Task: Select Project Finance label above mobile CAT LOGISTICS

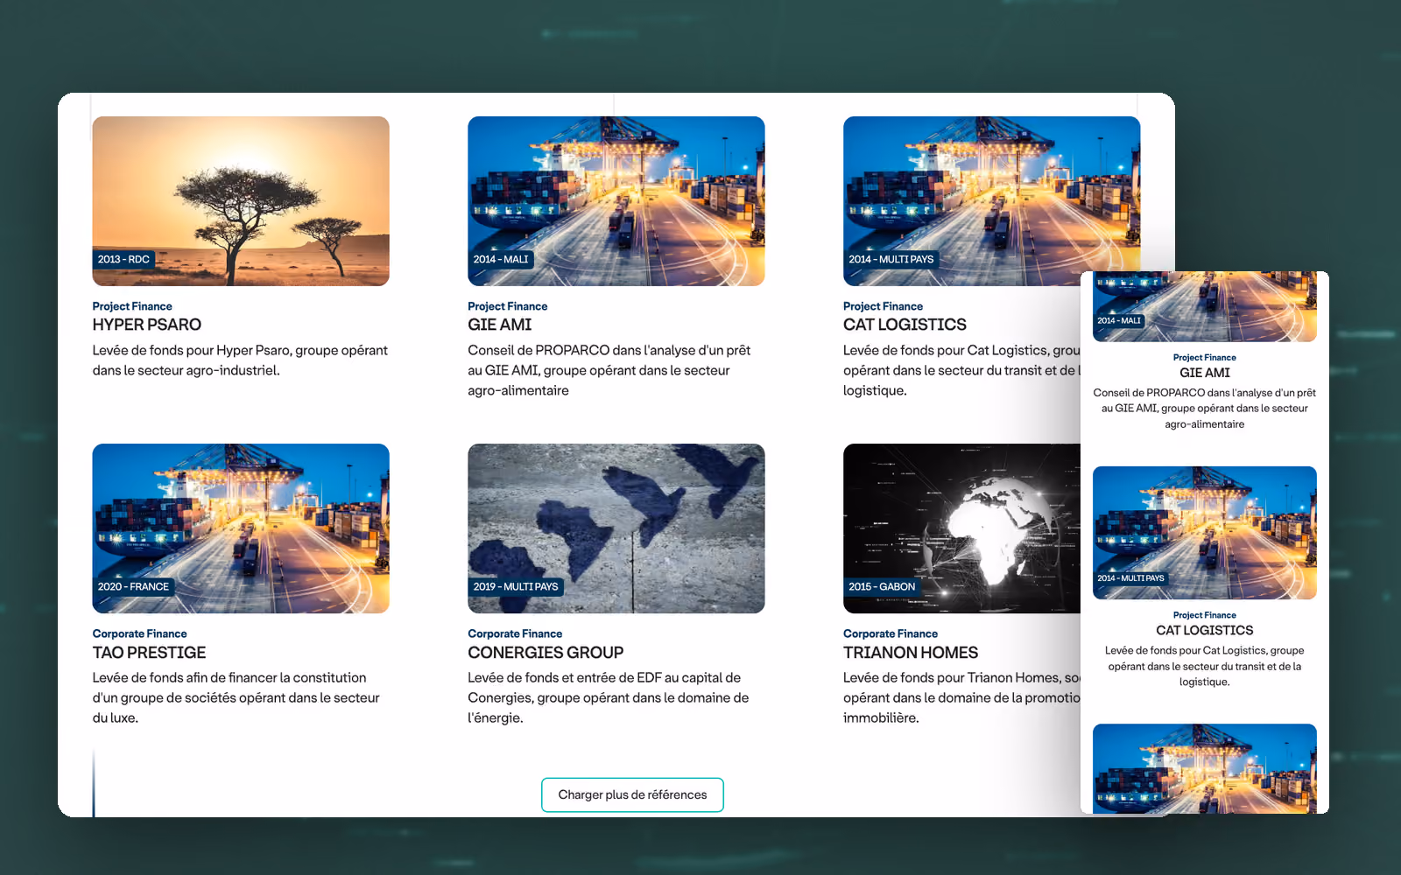Action: pos(1205,615)
